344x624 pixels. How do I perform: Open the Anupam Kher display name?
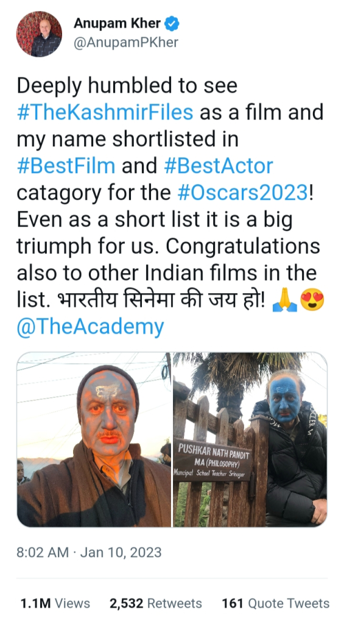(117, 24)
